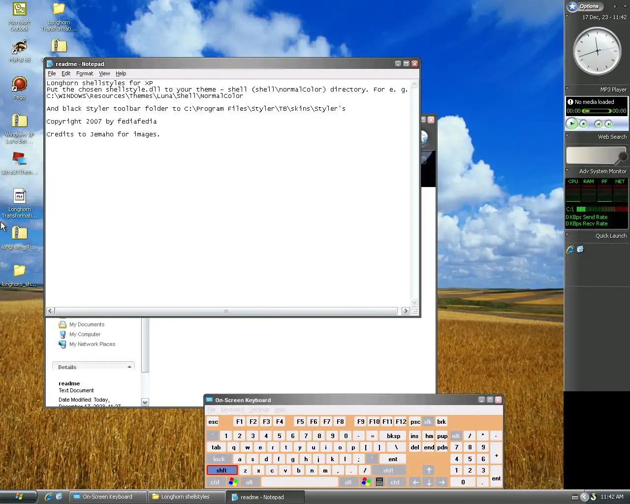Click the right arrow key on On-Screen Keyboard

click(442, 482)
